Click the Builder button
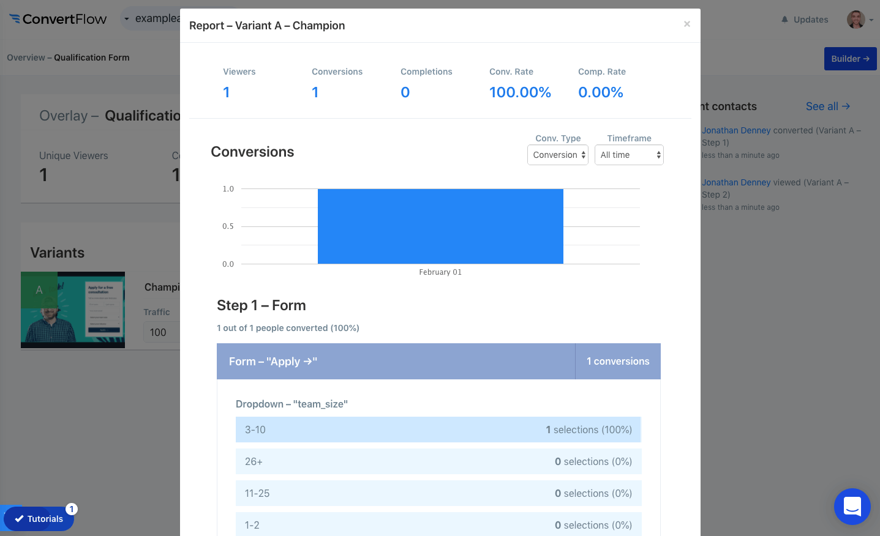Viewport: 880px width, 536px height. [850, 59]
